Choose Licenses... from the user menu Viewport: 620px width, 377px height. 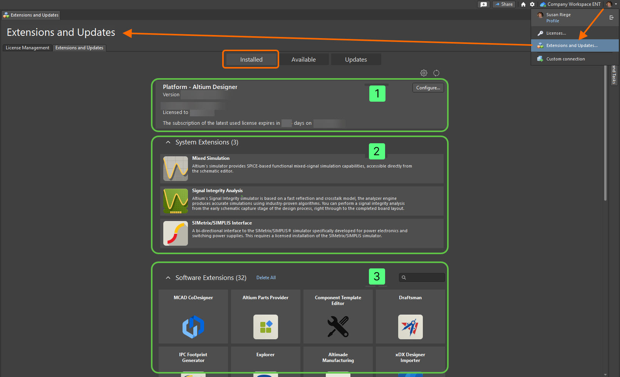(575, 33)
